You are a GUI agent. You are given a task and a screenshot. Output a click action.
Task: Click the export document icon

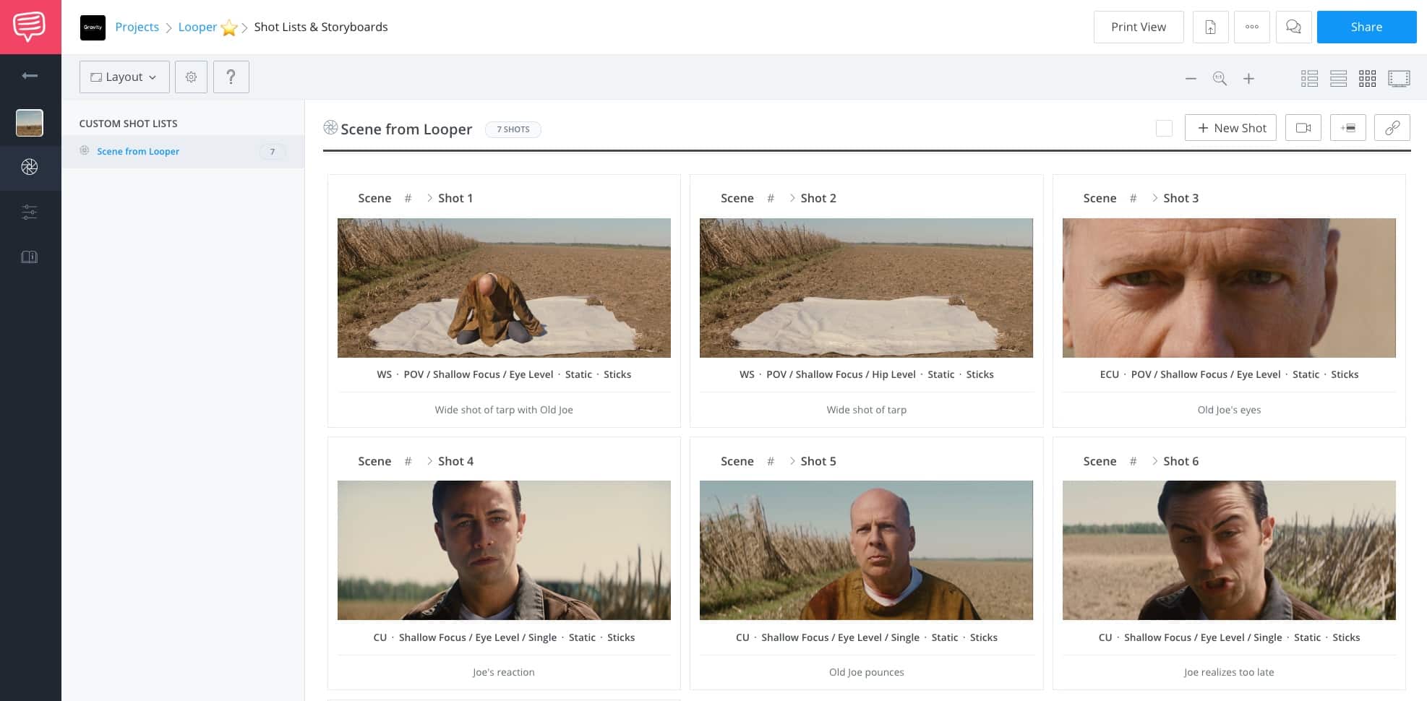[x=1210, y=27]
